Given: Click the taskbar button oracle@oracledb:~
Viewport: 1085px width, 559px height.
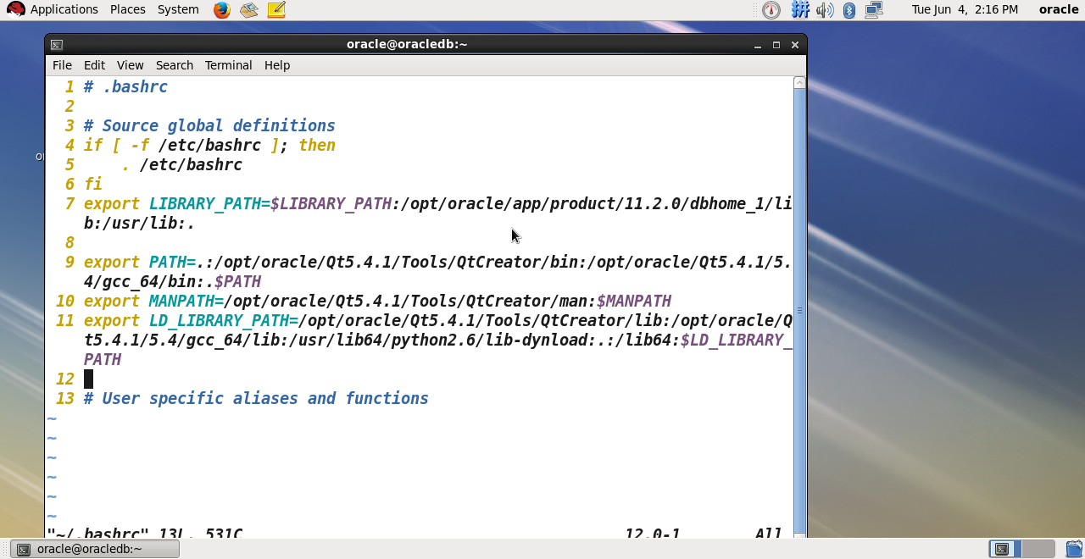Looking at the screenshot, I should [95, 549].
